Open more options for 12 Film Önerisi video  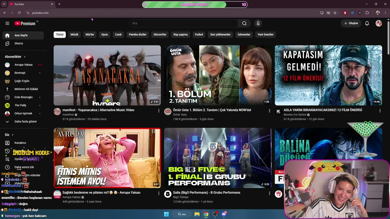[380, 111]
